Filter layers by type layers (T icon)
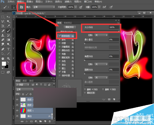The image size is (154, 125). click(41, 84)
